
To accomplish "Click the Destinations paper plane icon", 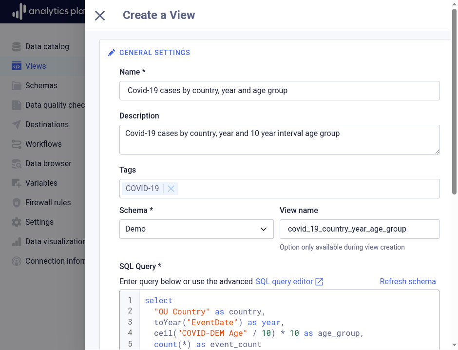I will click(x=17, y=124).
